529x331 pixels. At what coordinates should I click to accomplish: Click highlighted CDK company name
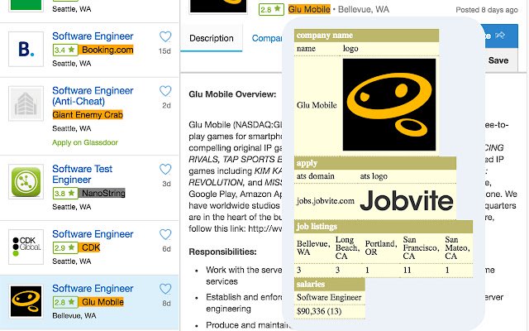[90, 247]
